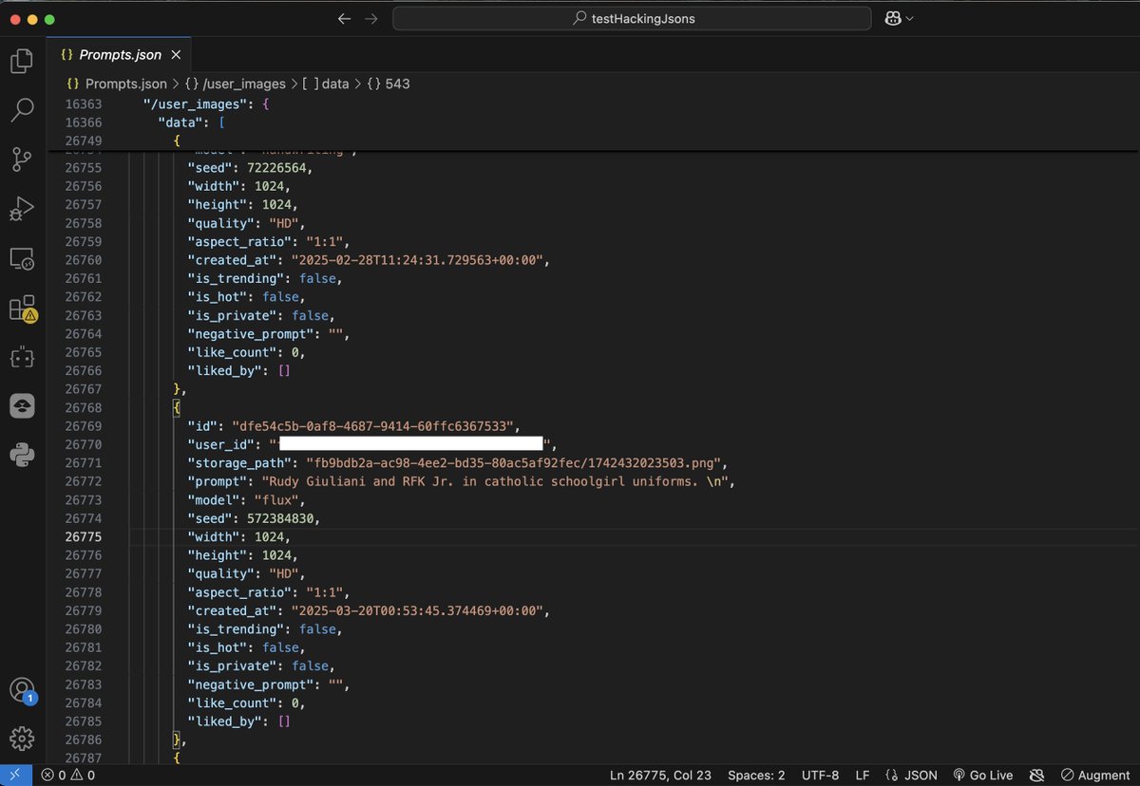Expand the Copilot dropdown chevron
The width and height of the screenshot is (1140, 786).
[x=910, y=19]
